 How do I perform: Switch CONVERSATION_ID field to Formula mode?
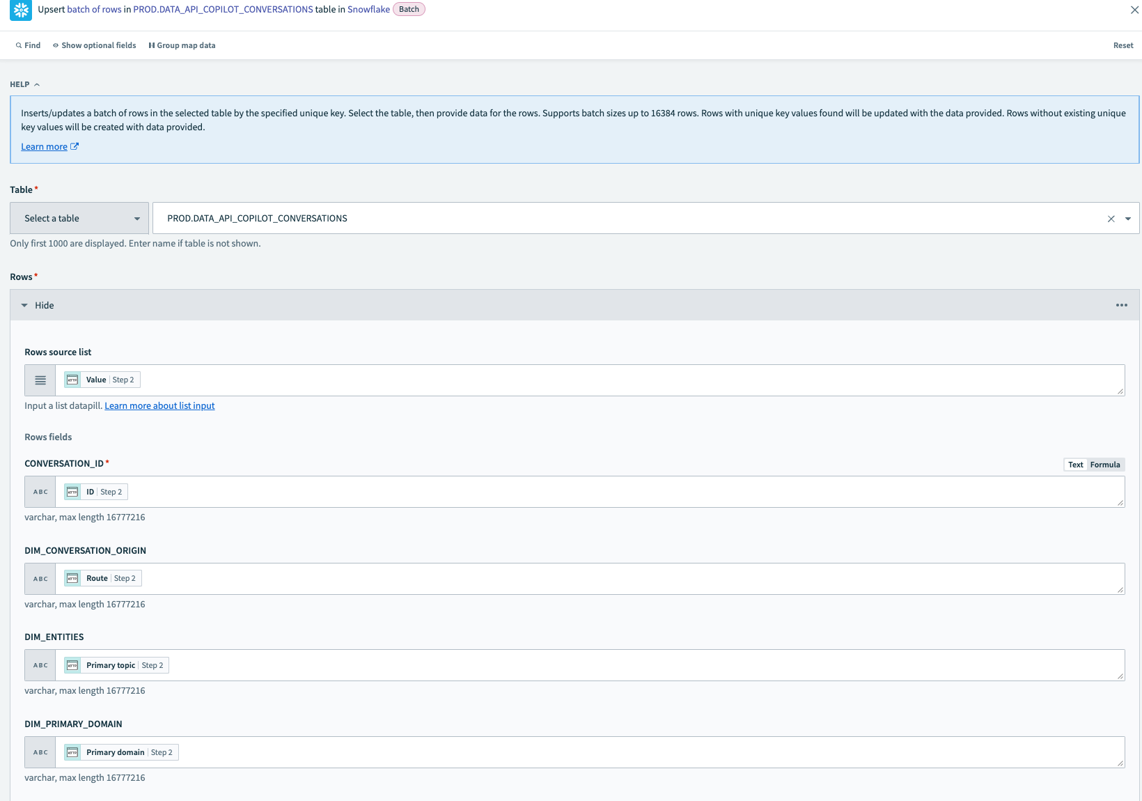click(1105, 465)
